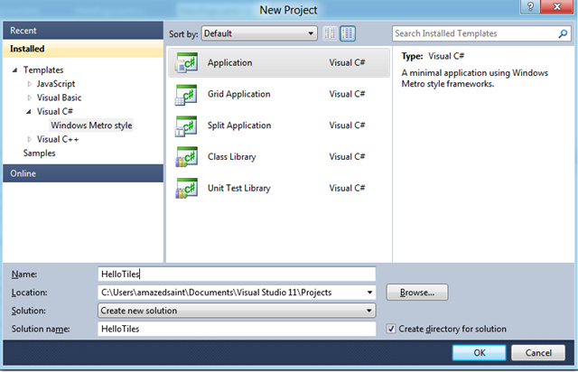This screenshot has width=578, height=372.
Task: Select the Unit Test Library template name
Action: pyautogui.click(x=238, y=189)
